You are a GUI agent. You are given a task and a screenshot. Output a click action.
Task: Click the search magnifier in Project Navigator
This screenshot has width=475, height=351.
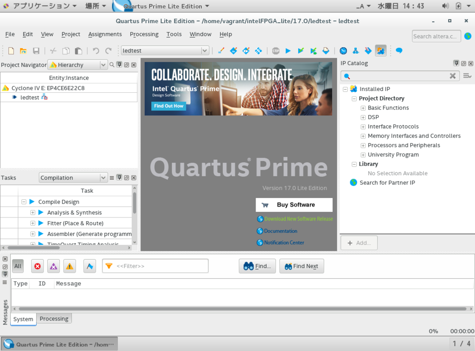click(112, 65)
